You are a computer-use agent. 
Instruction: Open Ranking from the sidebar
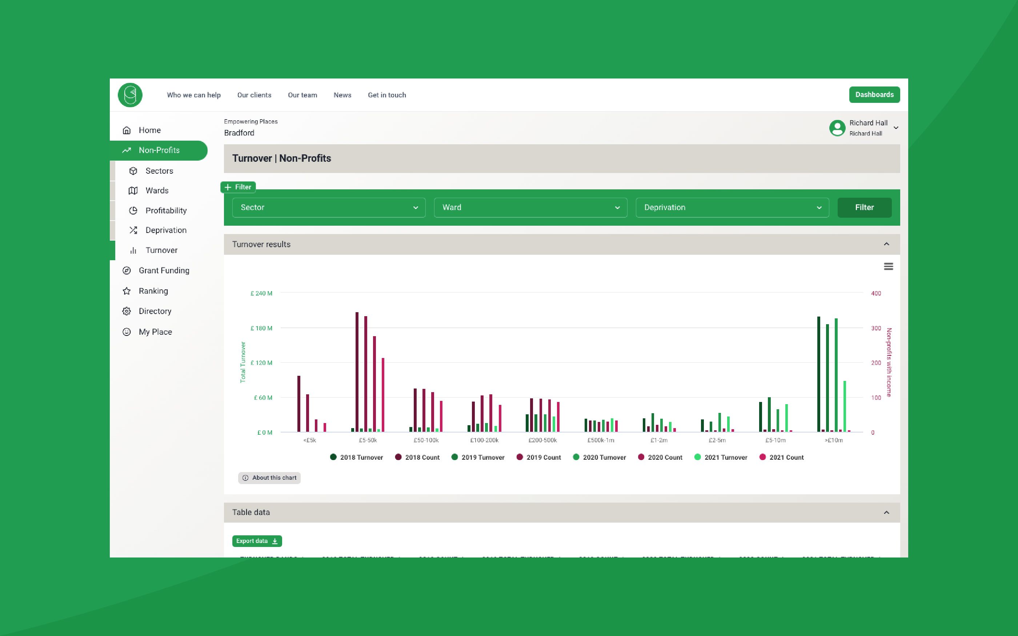(153, 291)
